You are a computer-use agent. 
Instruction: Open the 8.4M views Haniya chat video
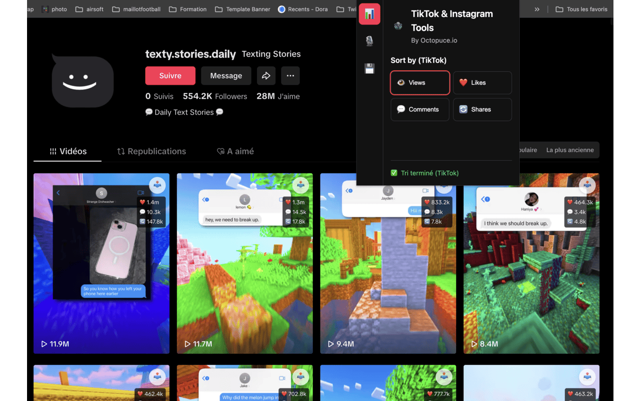pos(531,263)
